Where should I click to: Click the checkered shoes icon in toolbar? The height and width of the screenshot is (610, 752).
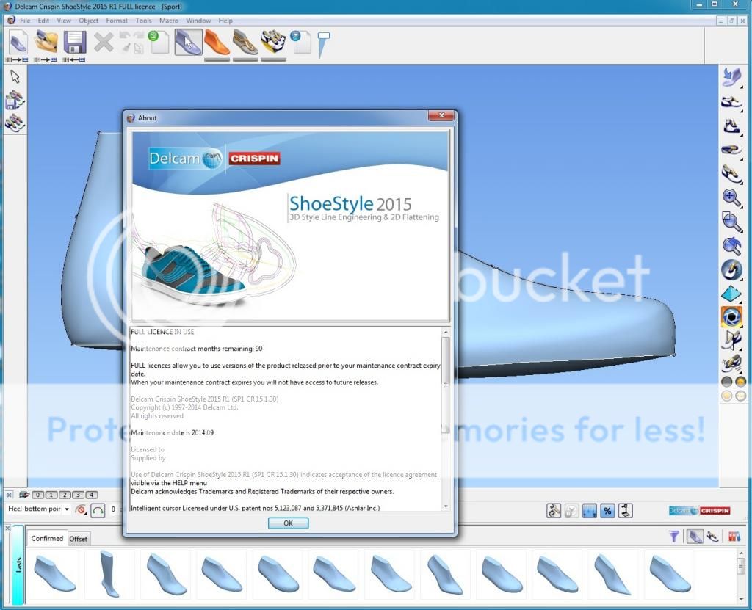(x=273, y=42)
